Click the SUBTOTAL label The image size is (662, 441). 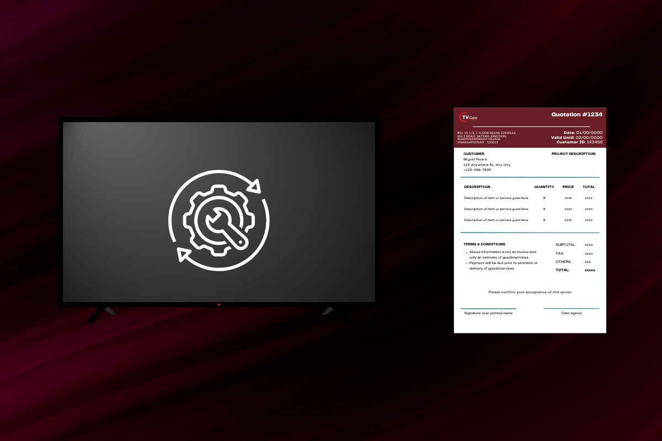[565, 245]
